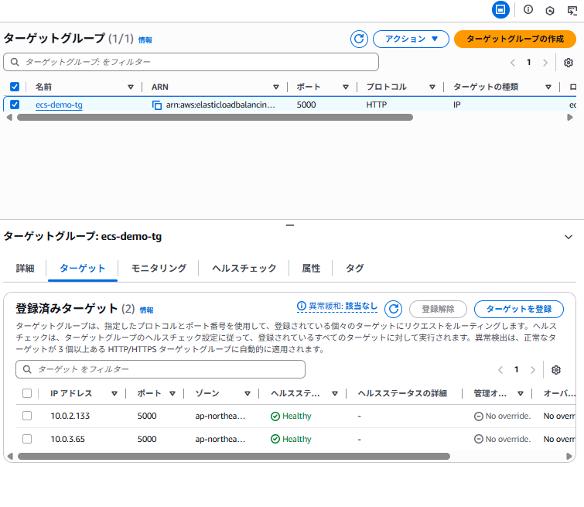Image resolution: width=584 pixels, height=507 pixels.
Task: Open 情報 link beside ターゲットグループ heading
Action: (145, 40)
